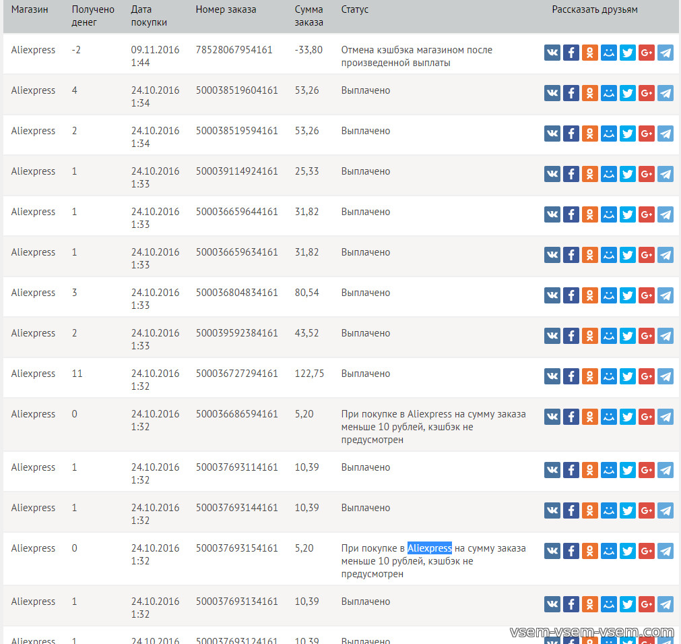Viewport: 681px width, 644px height.
Task: Share order 500037693134161 on VK
Action: pos(552,604)
